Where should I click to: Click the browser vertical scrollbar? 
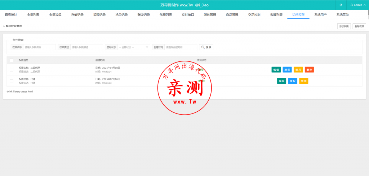(368, 14)
